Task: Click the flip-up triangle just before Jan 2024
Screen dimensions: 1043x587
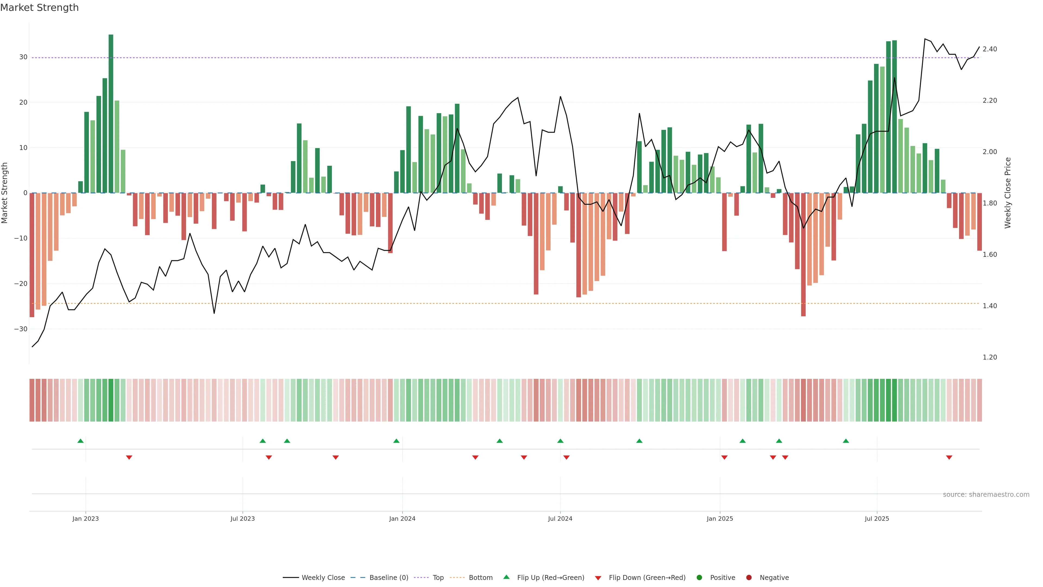Action: tap(396, 441)
